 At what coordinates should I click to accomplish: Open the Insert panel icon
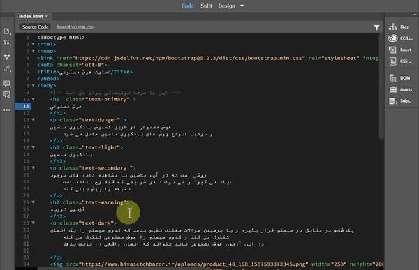point(392,50)
